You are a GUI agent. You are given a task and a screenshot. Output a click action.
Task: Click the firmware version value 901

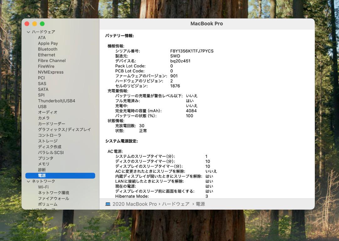pyautogui.click(x=174, y=76)
